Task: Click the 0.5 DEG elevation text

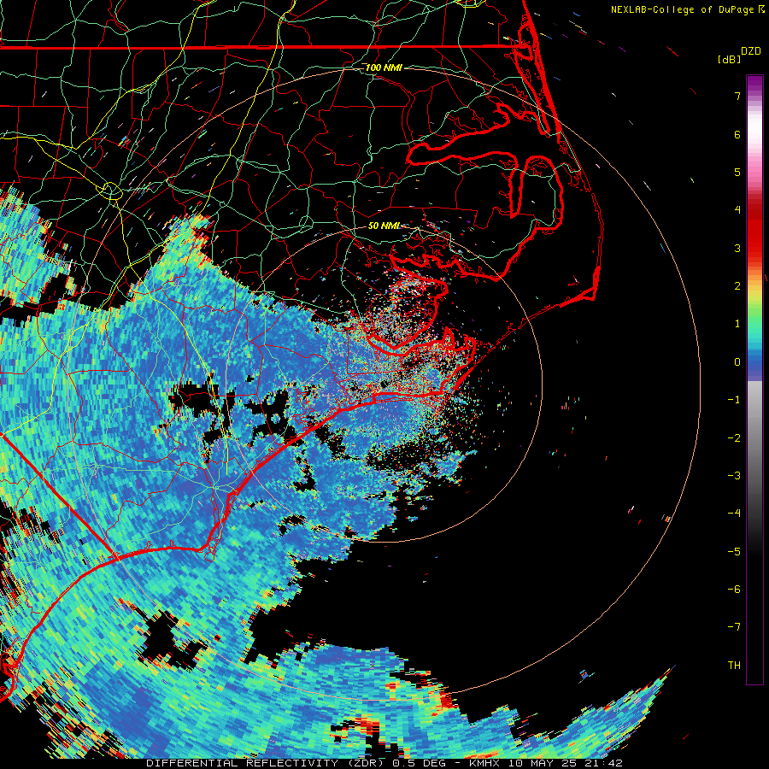Action: [420, 763]
